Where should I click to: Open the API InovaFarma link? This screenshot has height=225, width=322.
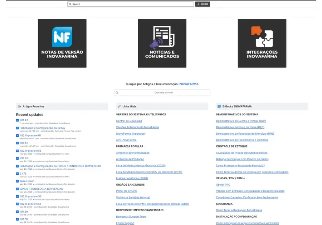tap(126, 140)
